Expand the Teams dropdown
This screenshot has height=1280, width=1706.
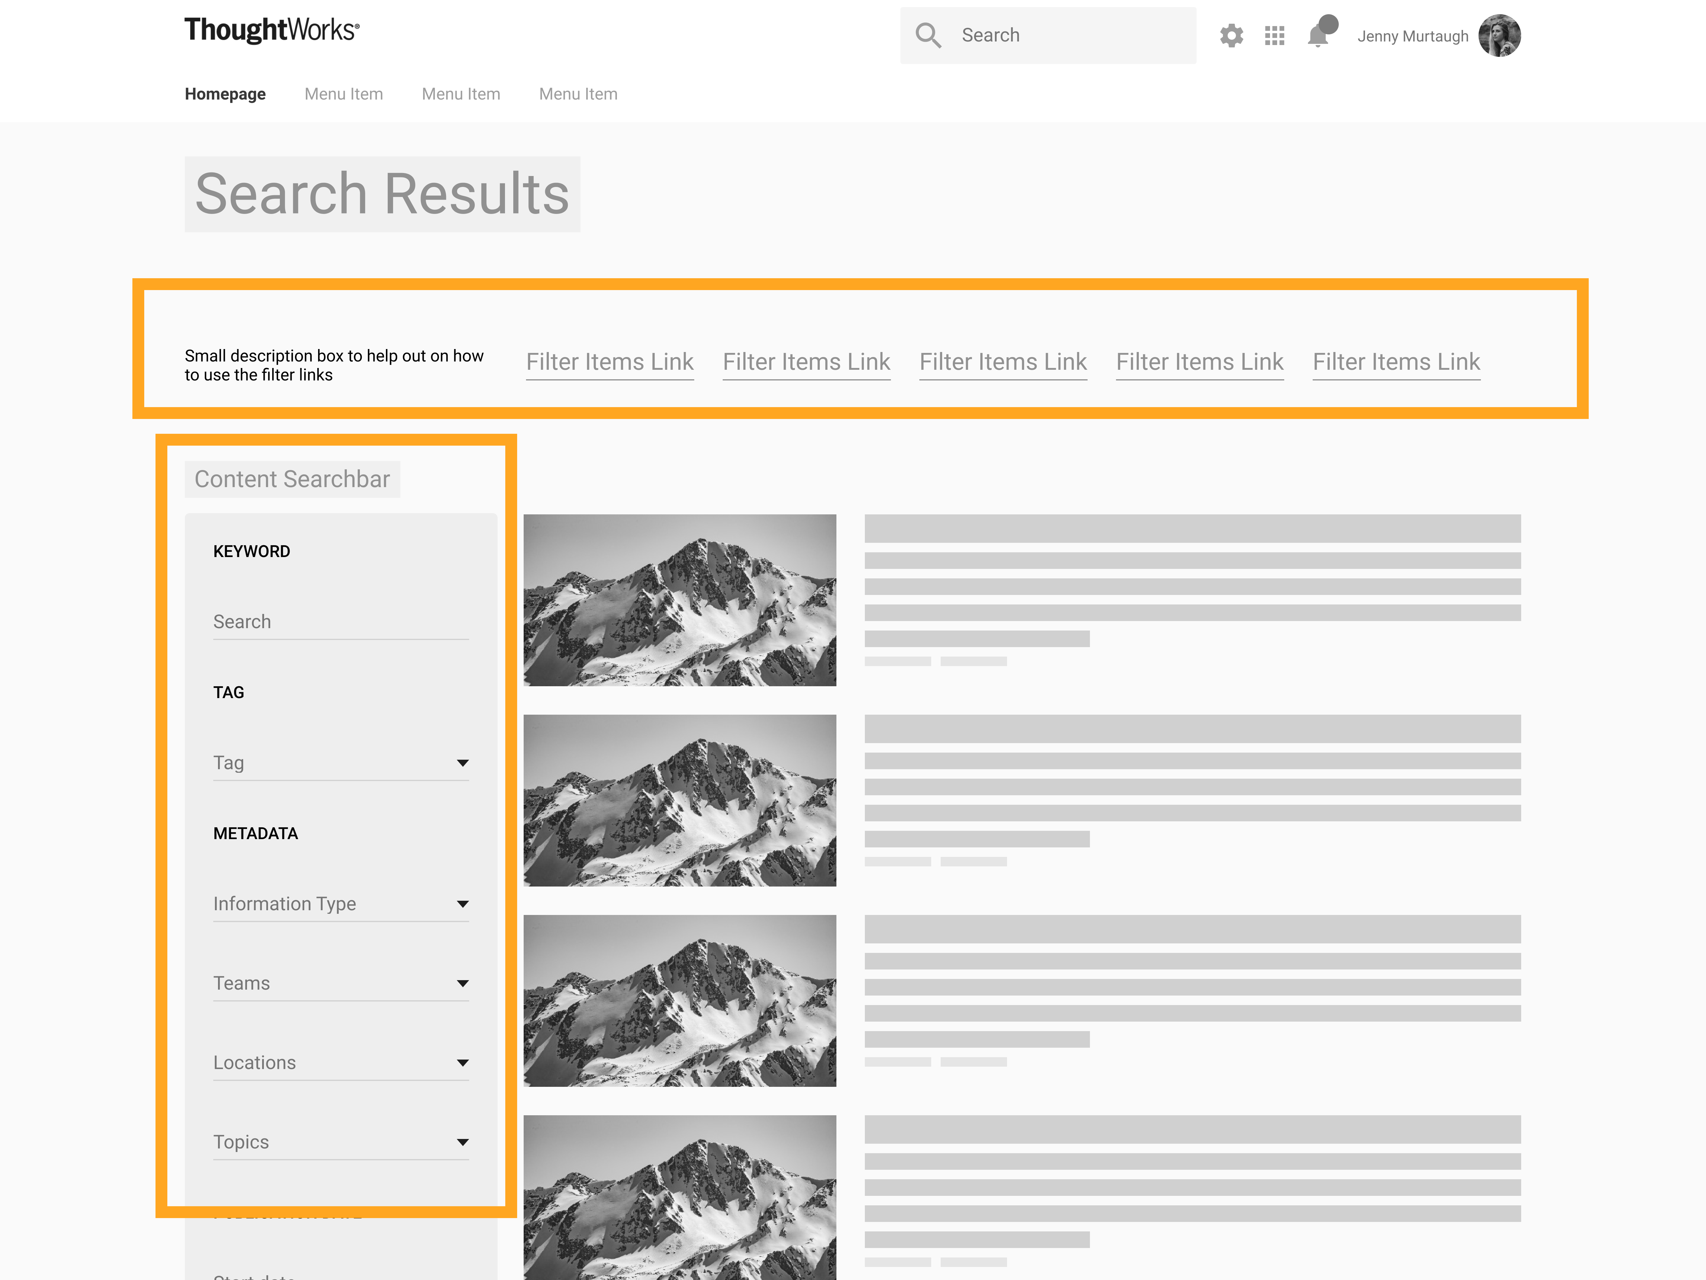click(x=462, y=983)
